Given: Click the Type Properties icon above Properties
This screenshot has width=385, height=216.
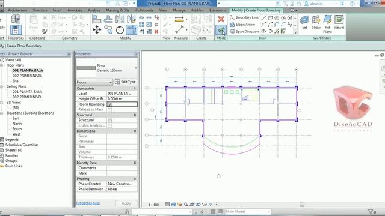Looking at the screenshot, I should coord(16,19).
